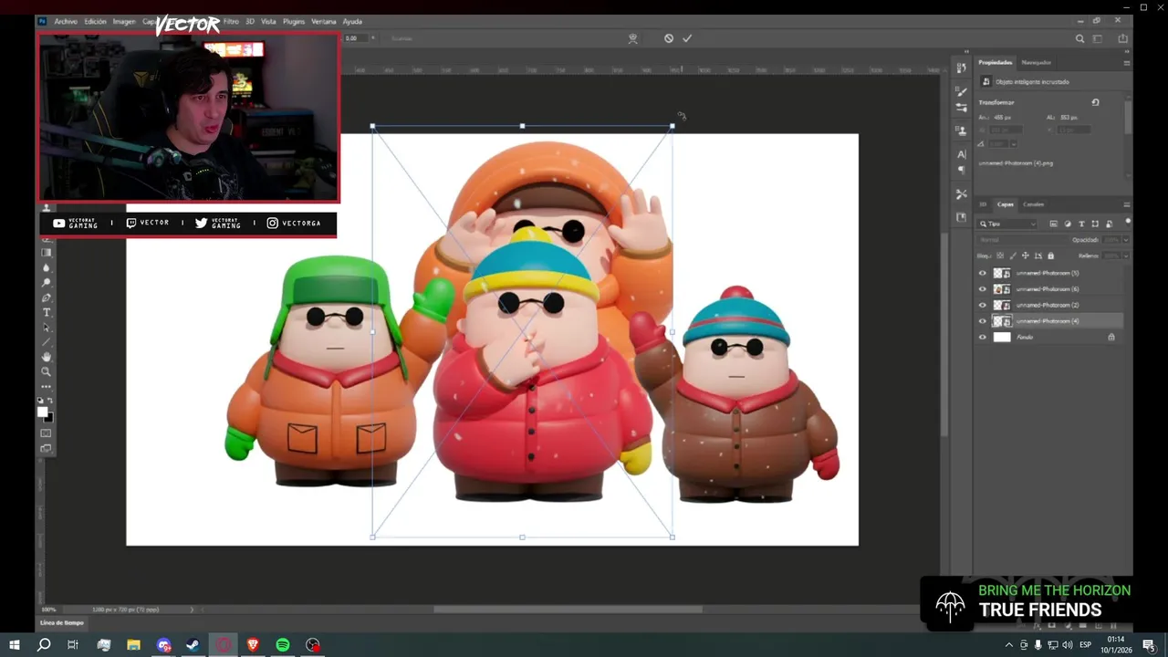Toggle lock position icon
This screenshot has width=1168, height=657.
click(1026, 255)
